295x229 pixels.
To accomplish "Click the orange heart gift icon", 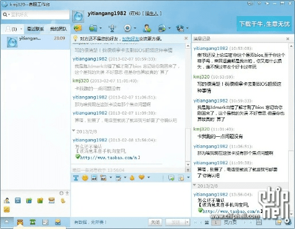I will [x=141, y=177].
